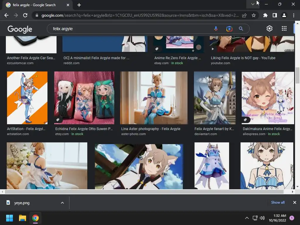Click the artstation.com source link
300x225 pixels.
click(18, 134)
